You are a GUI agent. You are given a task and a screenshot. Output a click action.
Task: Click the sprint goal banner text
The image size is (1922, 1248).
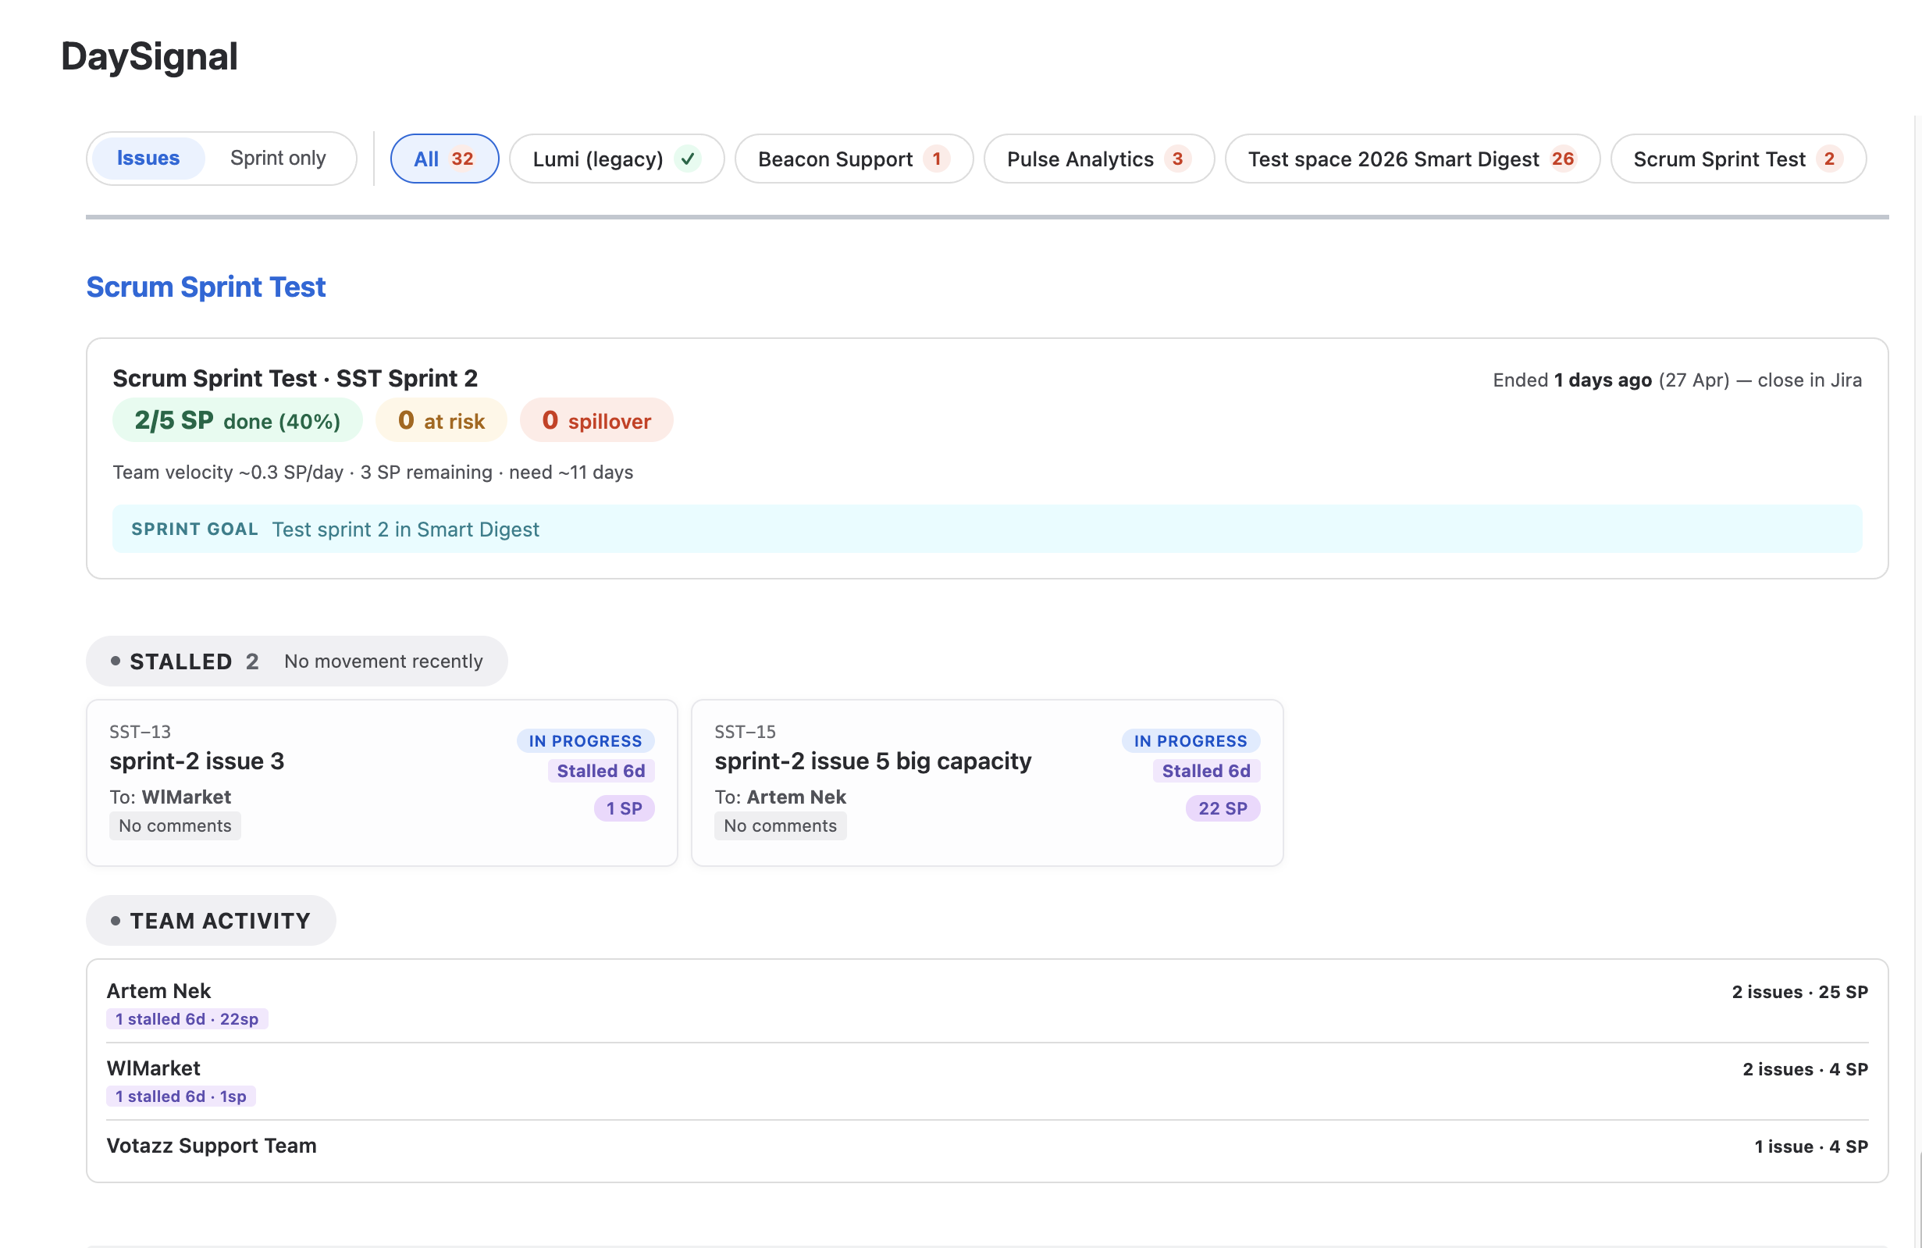404,529
